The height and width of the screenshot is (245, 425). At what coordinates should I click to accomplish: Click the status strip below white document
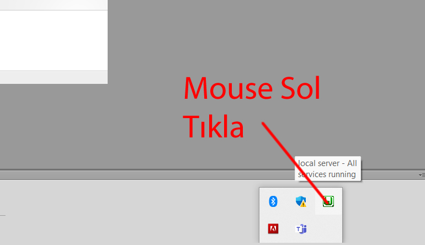[x=52, y=77]
